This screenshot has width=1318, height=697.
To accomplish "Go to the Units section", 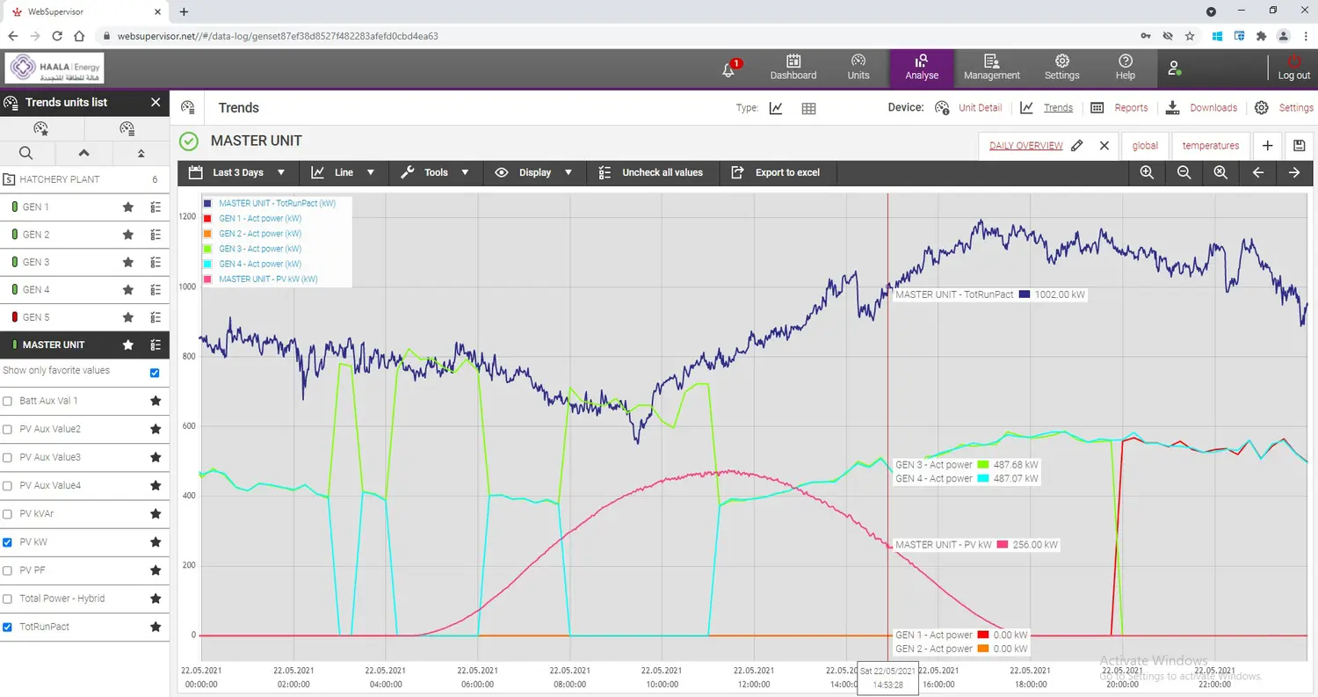I will 858,68.
